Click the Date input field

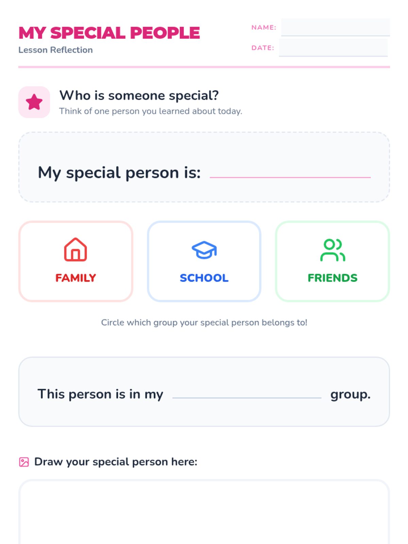(333, 48)
